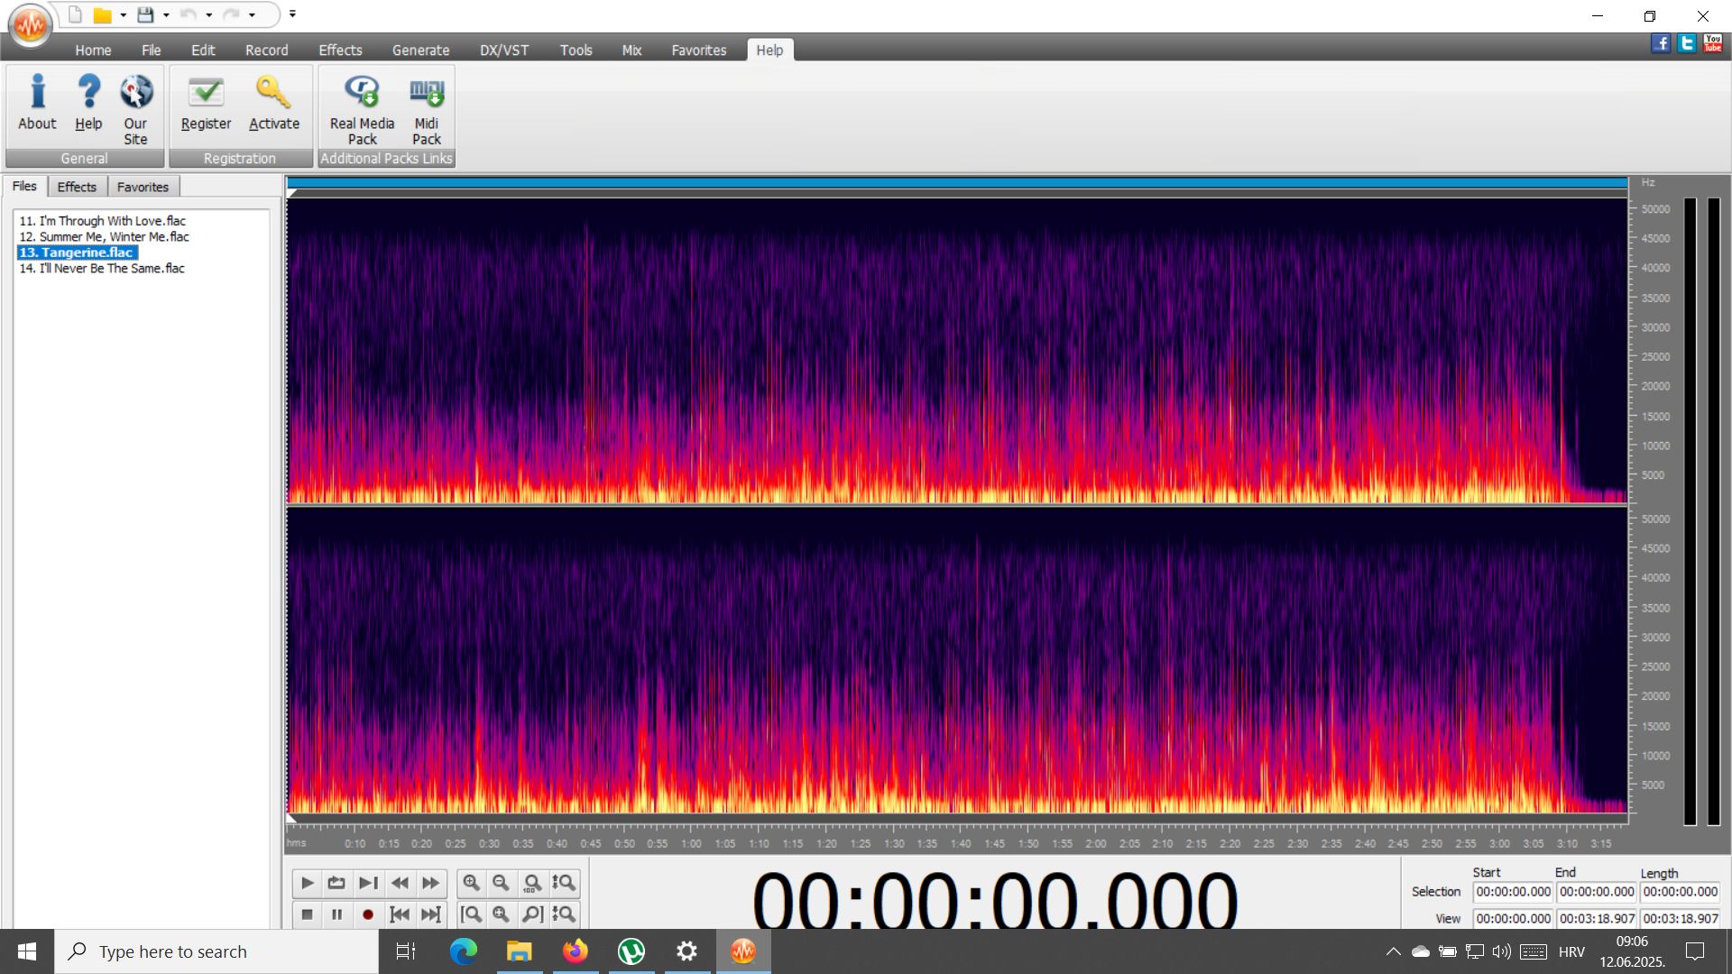This screenshot has width=1732, height=974.
Task: Zoom in horizontally on the waveform
Action: click(x=471, y=883)
